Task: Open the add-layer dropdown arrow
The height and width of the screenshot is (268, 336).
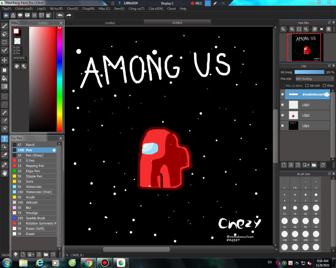Action: coord(308,165)
